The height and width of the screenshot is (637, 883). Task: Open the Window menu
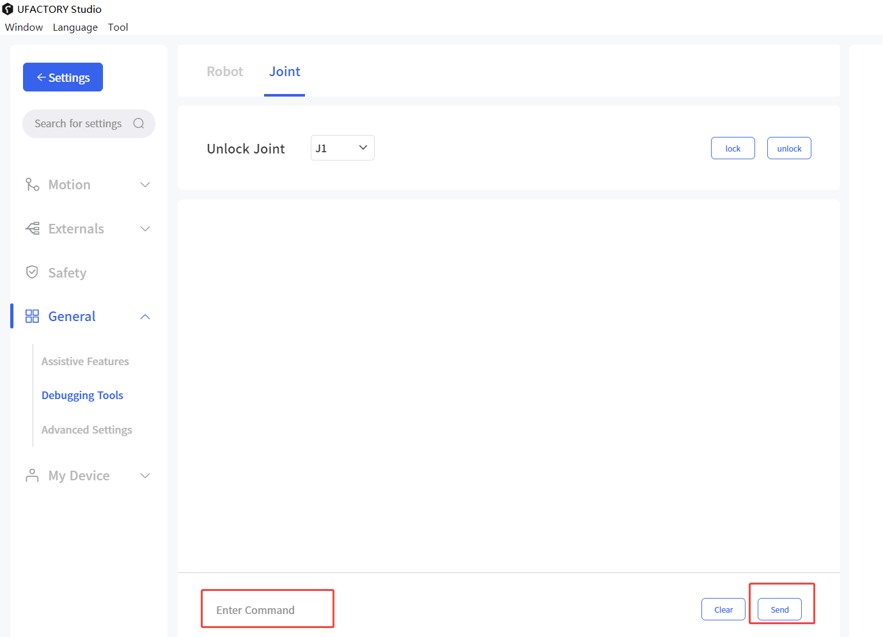24,27
